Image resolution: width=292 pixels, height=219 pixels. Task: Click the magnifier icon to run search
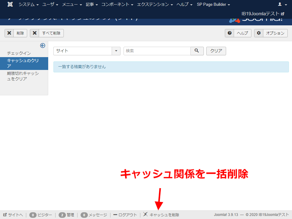click(x=197, y=51)
